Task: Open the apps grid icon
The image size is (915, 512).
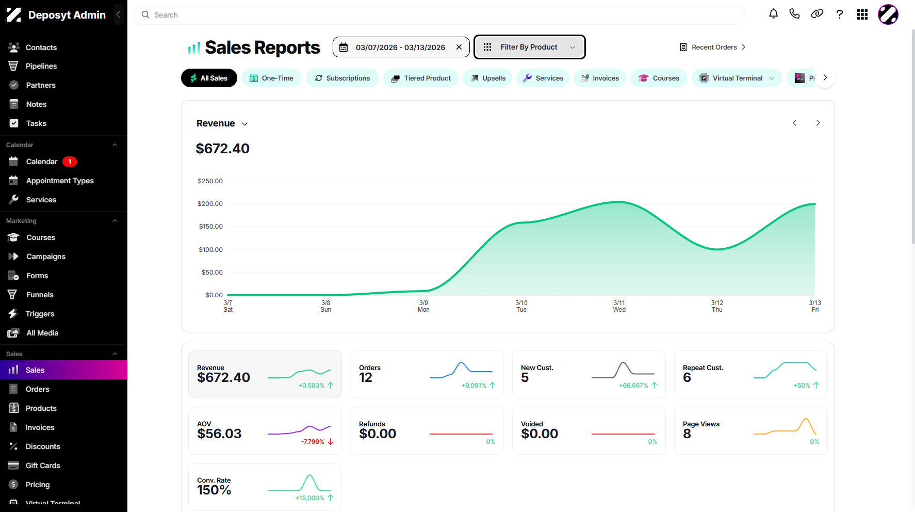Action: click(x=862, y=14)
